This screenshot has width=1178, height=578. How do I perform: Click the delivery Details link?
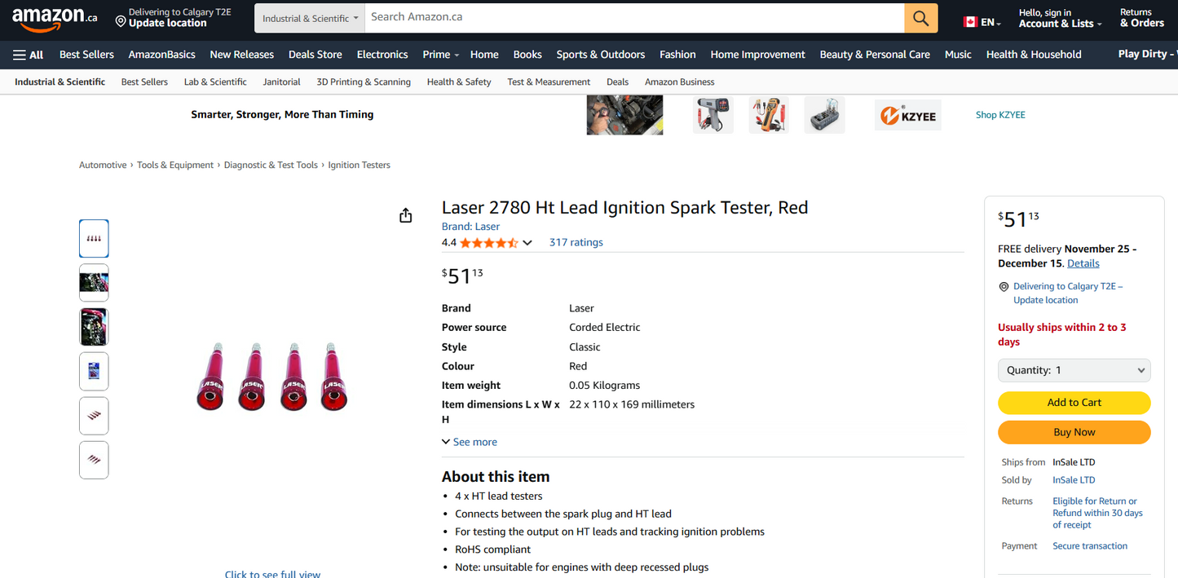tap(1083, 263)
